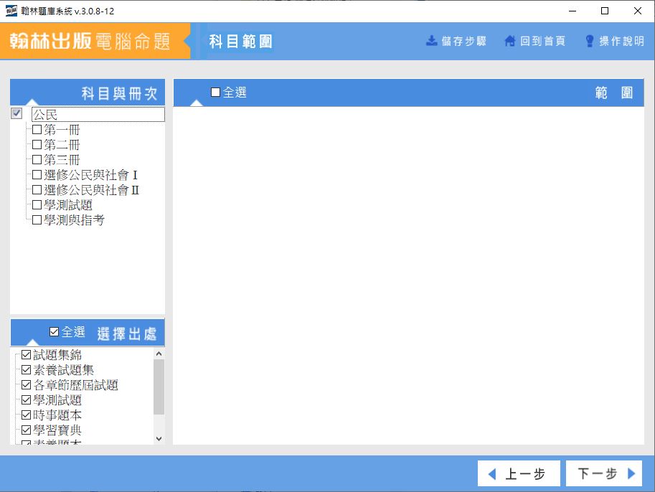Click the house icon beside 回到首頁
This screenshot has width=655, height=492.
tap(510, 40)
